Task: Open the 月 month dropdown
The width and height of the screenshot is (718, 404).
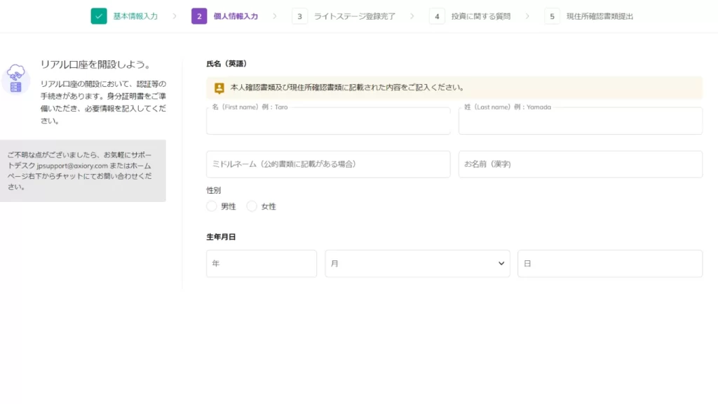Action: click(417, 263)
